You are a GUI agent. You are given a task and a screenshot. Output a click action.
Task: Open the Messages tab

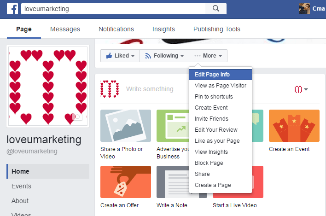pos(65,29)
